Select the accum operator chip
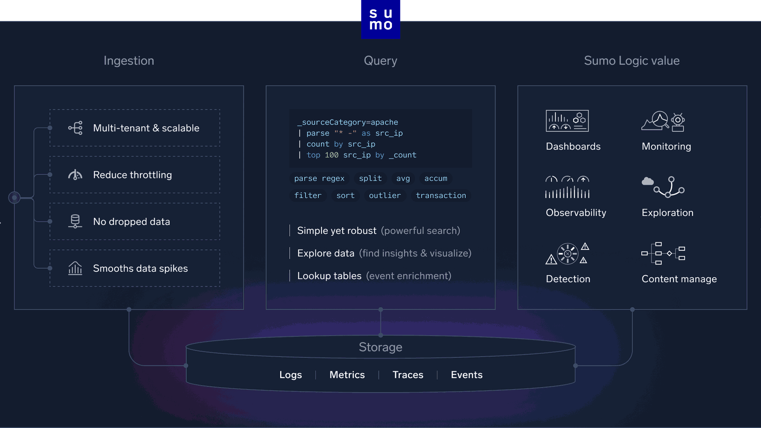The width and height of the screenshot is (761, 428). (436, 178)
